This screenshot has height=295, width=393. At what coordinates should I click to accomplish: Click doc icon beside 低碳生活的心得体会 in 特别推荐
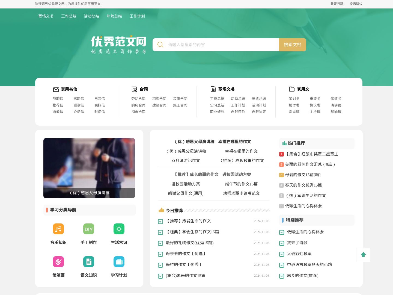282,232
